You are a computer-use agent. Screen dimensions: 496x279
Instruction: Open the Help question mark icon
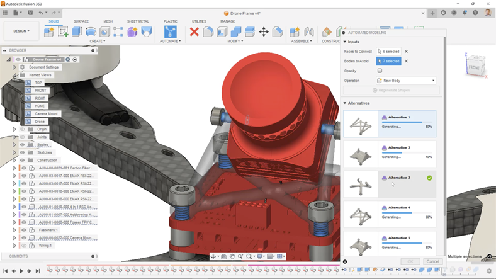coord(475,13)
